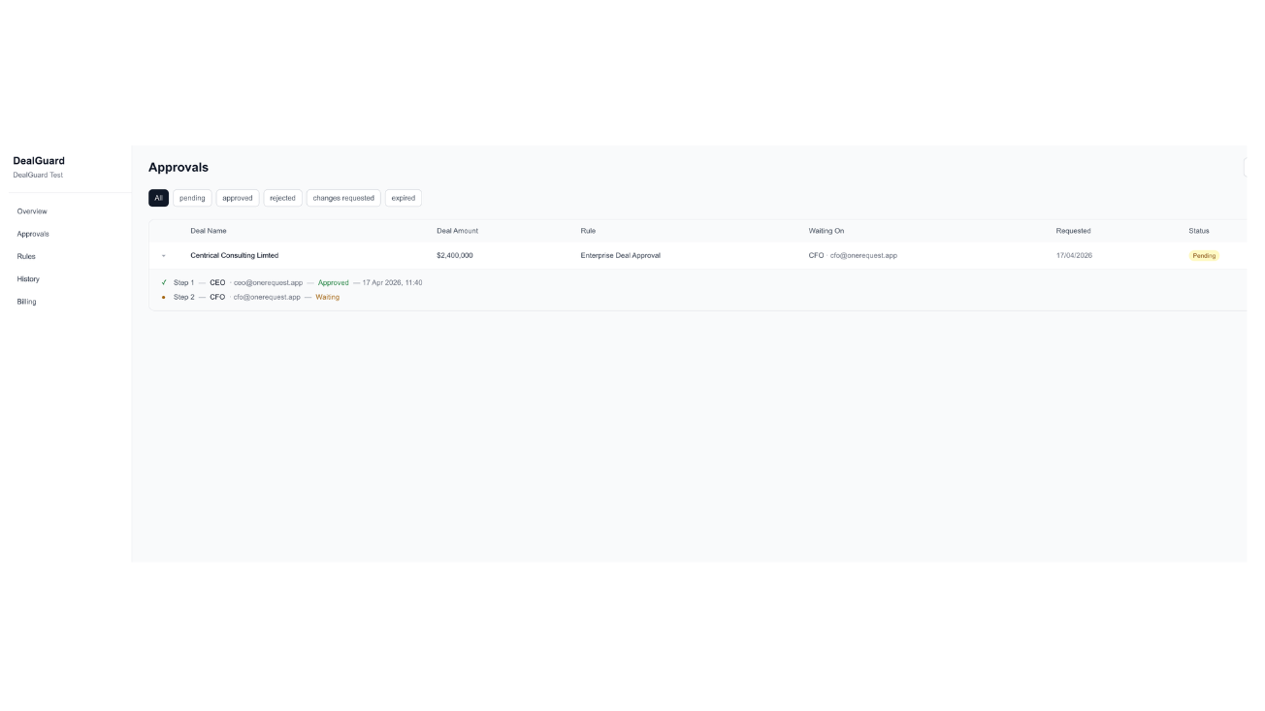Viewport: 1265px width, 711px height.
Task: Click the DealGuard logo title
Action: click(x=39, y=161)
